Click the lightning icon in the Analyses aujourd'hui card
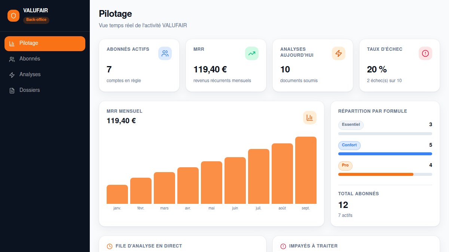The width and height of the screenshot is (449, 252). [x=339, y=53]
